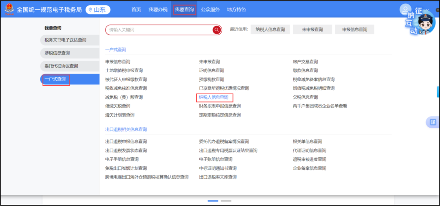The height and width of the screenshot is (206, 440).
Task: Open the user avatar icon
Action: coord(405,9)
